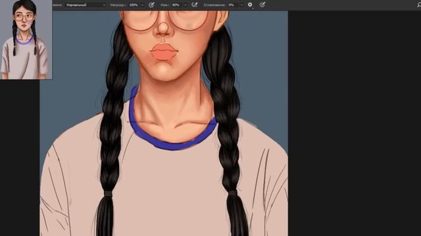
Task: Enable airbrush build-up icon
Action: pos(195,5)
